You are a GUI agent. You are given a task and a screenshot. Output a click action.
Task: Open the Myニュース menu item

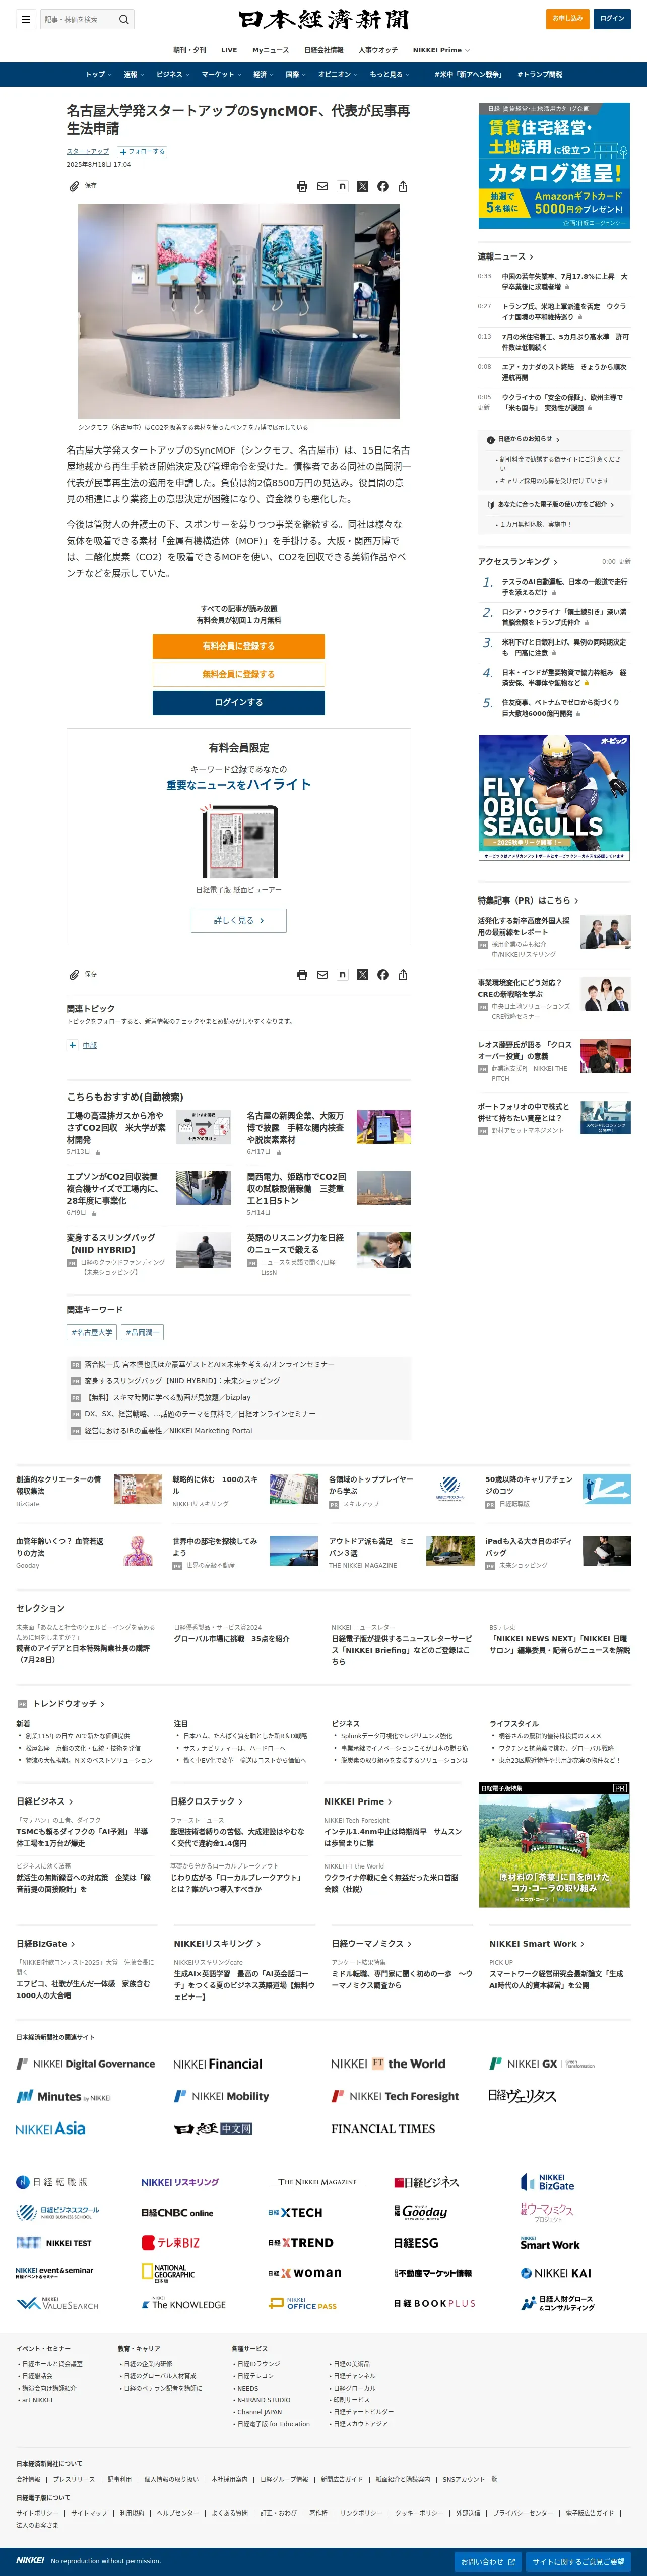coord(270,50)
